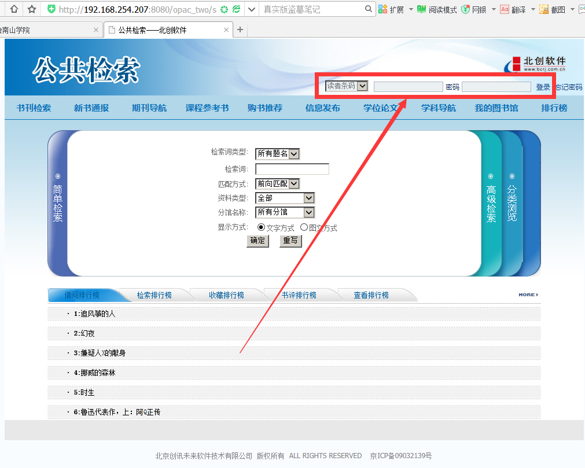Image resolution: width=585 pixels, height=468 pixels.
Task: Enable 阅读模式 reading mode icon
Action: coord(422,9)
